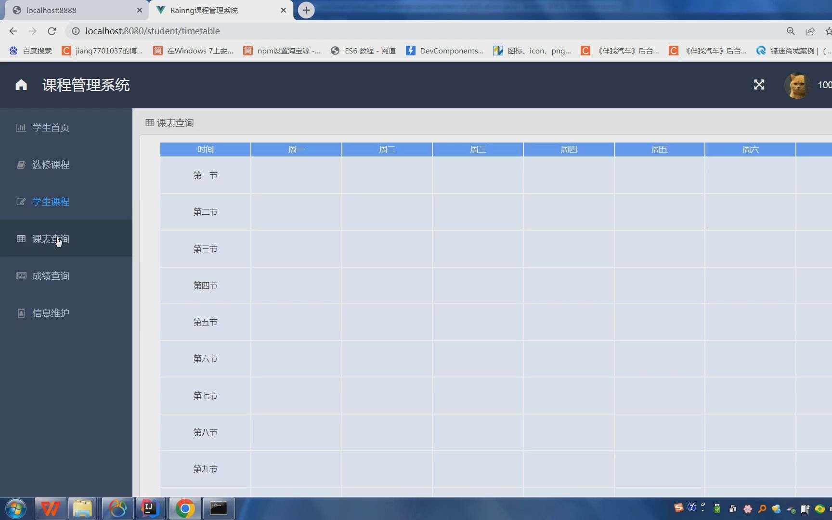This screenshot has width=832, height=520.
Task: Click the home icon in the header
Action: tap(21, 85)
